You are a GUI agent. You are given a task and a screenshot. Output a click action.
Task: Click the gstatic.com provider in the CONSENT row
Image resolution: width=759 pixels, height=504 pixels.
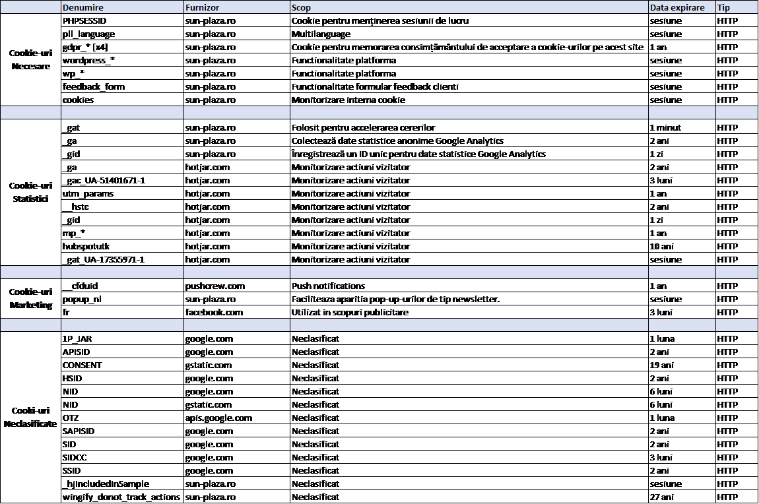pos(237,365)
